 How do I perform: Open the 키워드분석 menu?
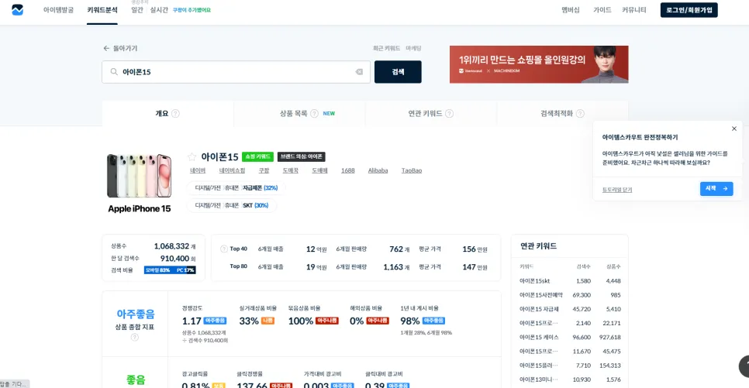coord(102,10)
